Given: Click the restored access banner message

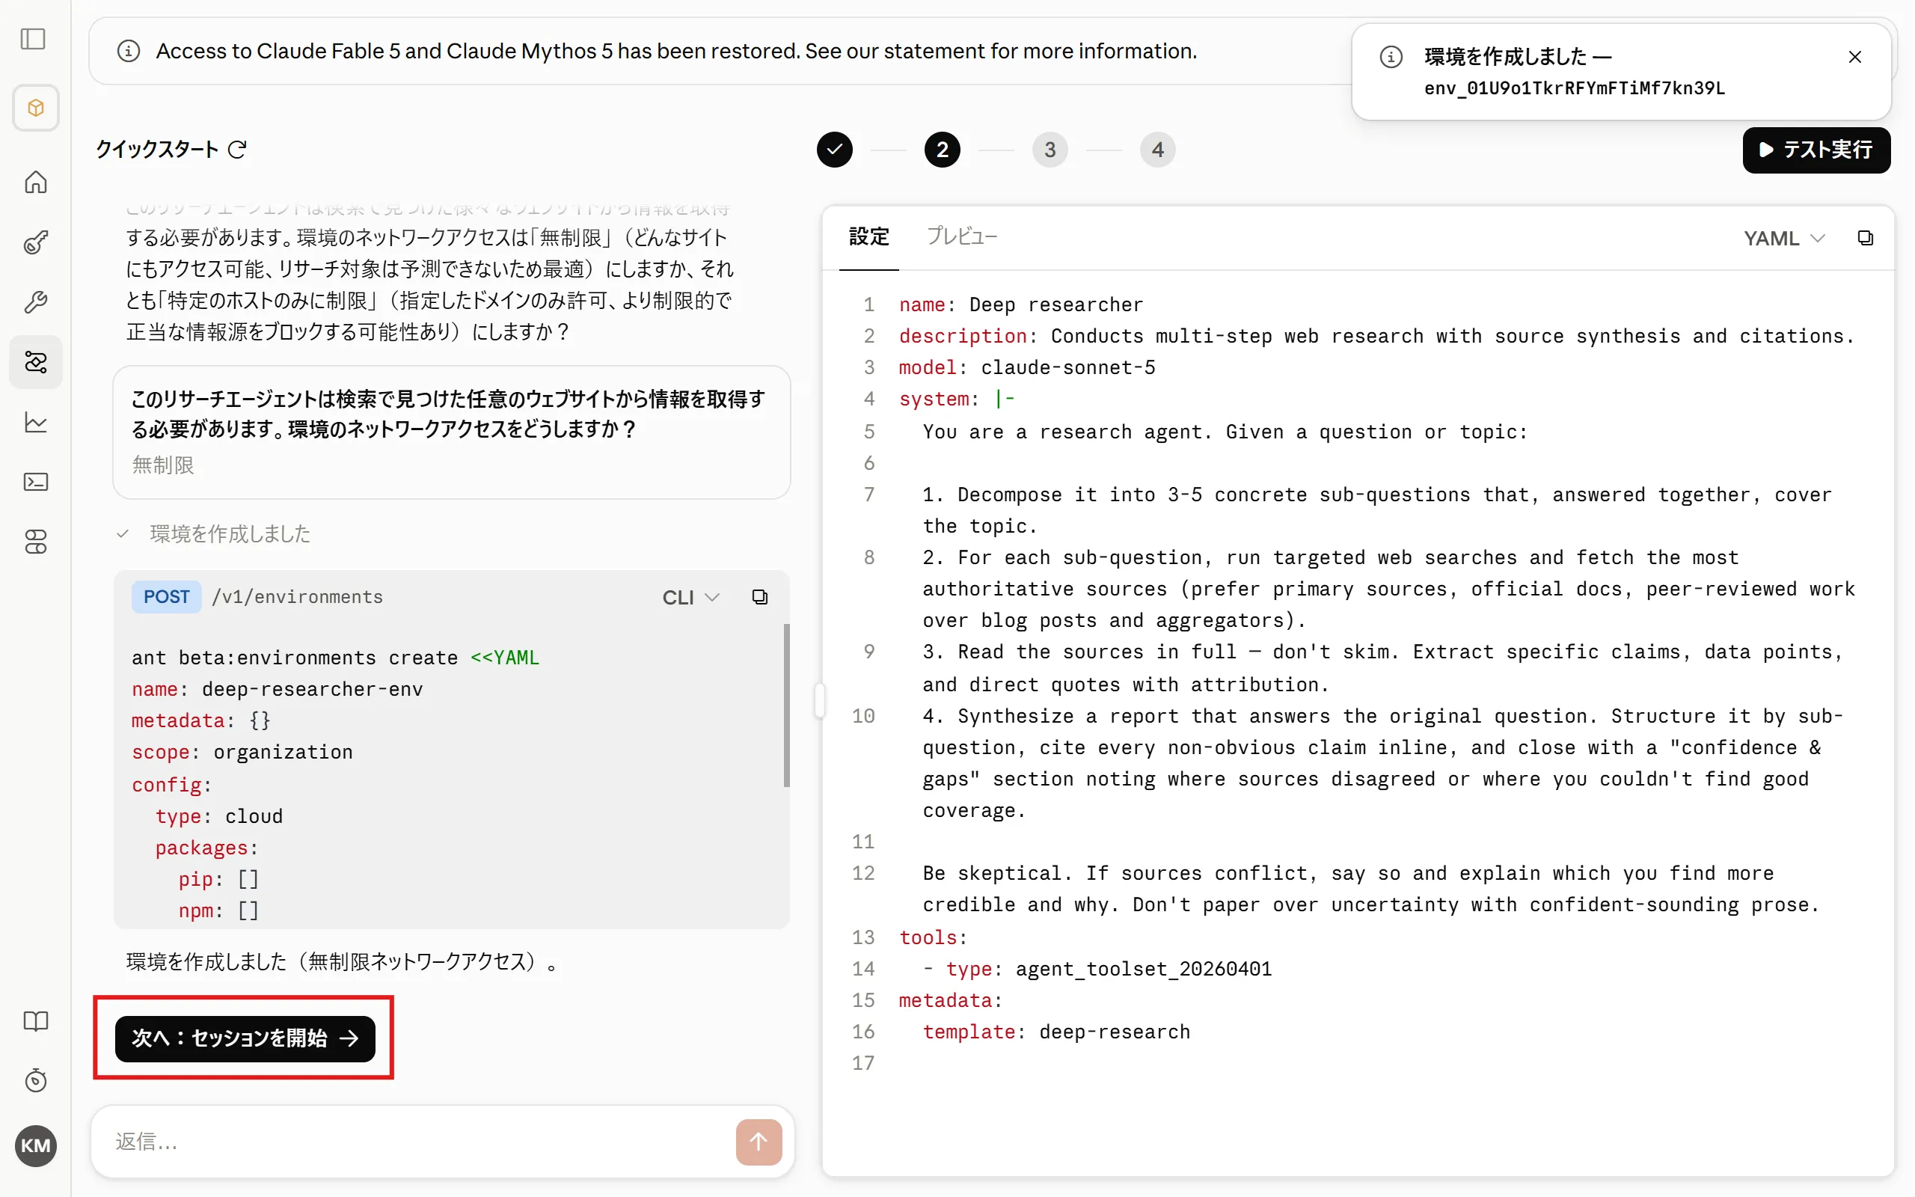Looking at the screenshot, I should click(x=675, y=51).
